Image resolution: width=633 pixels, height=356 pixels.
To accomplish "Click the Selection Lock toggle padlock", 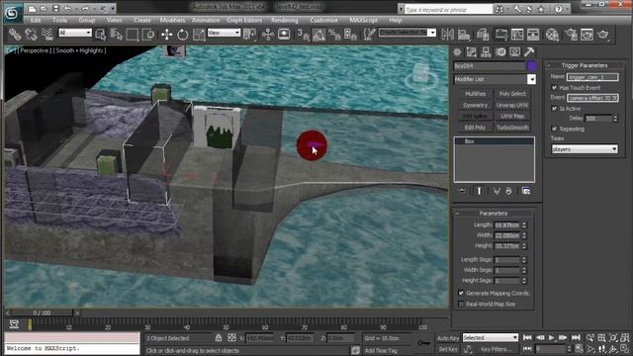I will [219, 338].
